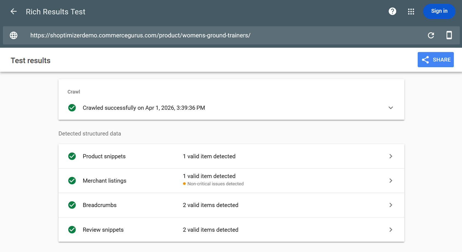
Task: Click the Rich Results Test title
Action: coord(55,11)
